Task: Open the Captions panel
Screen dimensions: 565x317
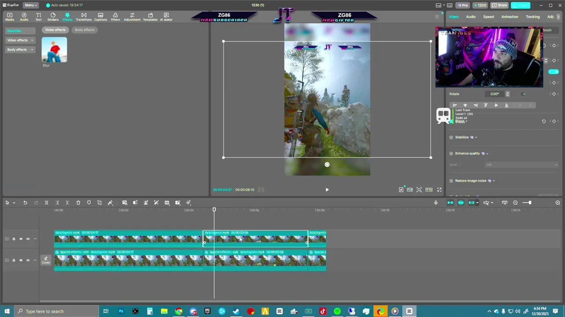Action: (x=101, y=17)
